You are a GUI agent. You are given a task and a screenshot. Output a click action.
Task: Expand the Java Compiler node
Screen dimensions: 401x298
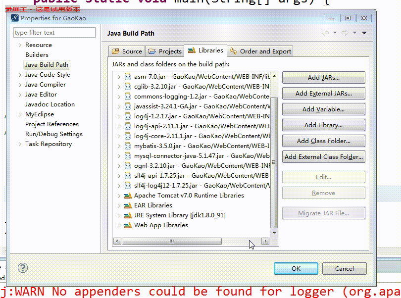click(x=20, y=85)
